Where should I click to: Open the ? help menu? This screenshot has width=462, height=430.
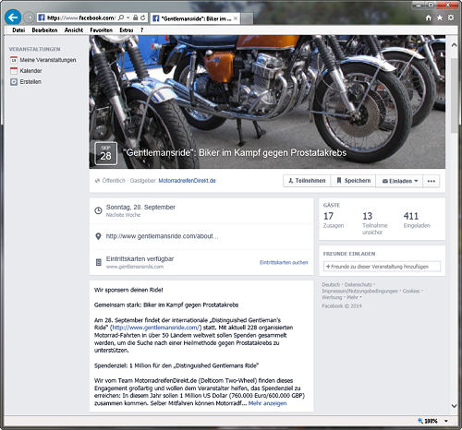point(141,30)
